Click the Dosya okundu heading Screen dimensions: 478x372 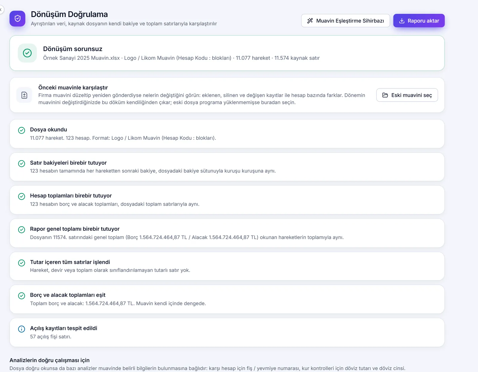point(48,129)
